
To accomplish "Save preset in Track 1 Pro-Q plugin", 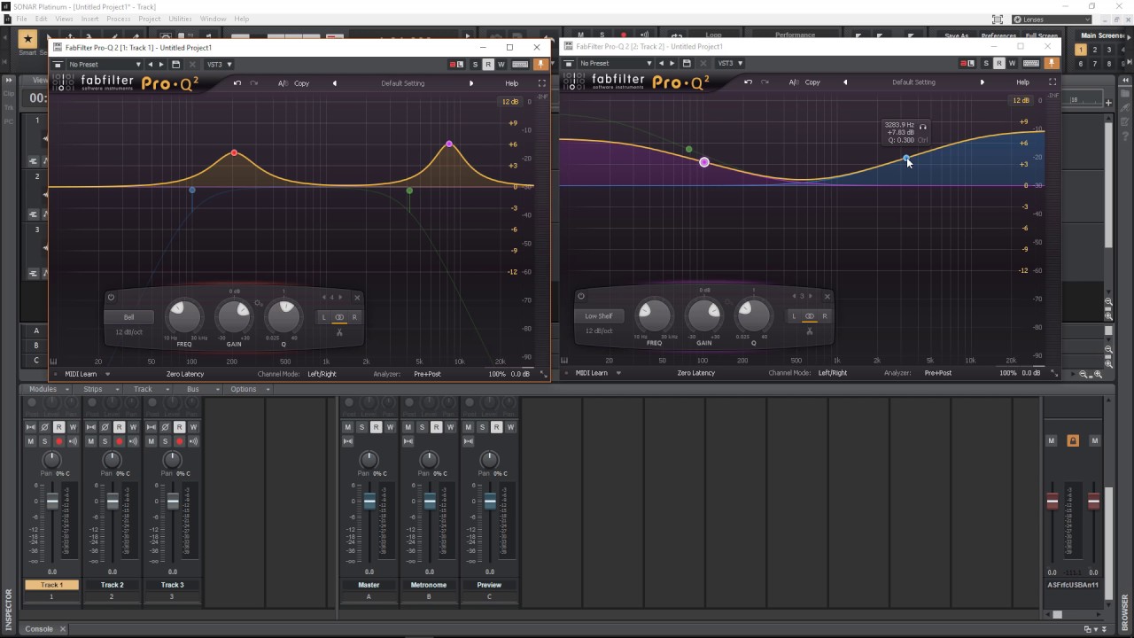I will (175, 65).
